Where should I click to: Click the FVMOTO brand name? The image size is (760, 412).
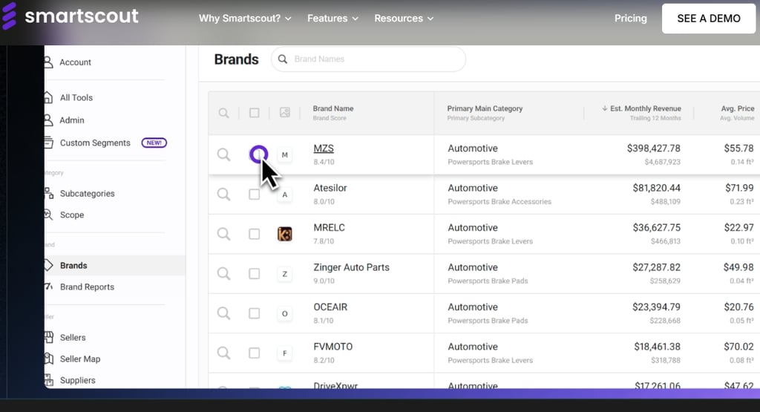333,347
